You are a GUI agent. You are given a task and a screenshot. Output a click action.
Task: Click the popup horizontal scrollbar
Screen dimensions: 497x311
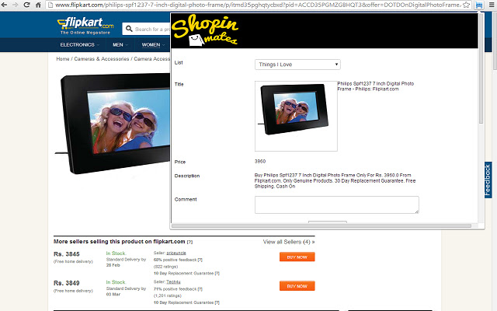pos(321,225)
